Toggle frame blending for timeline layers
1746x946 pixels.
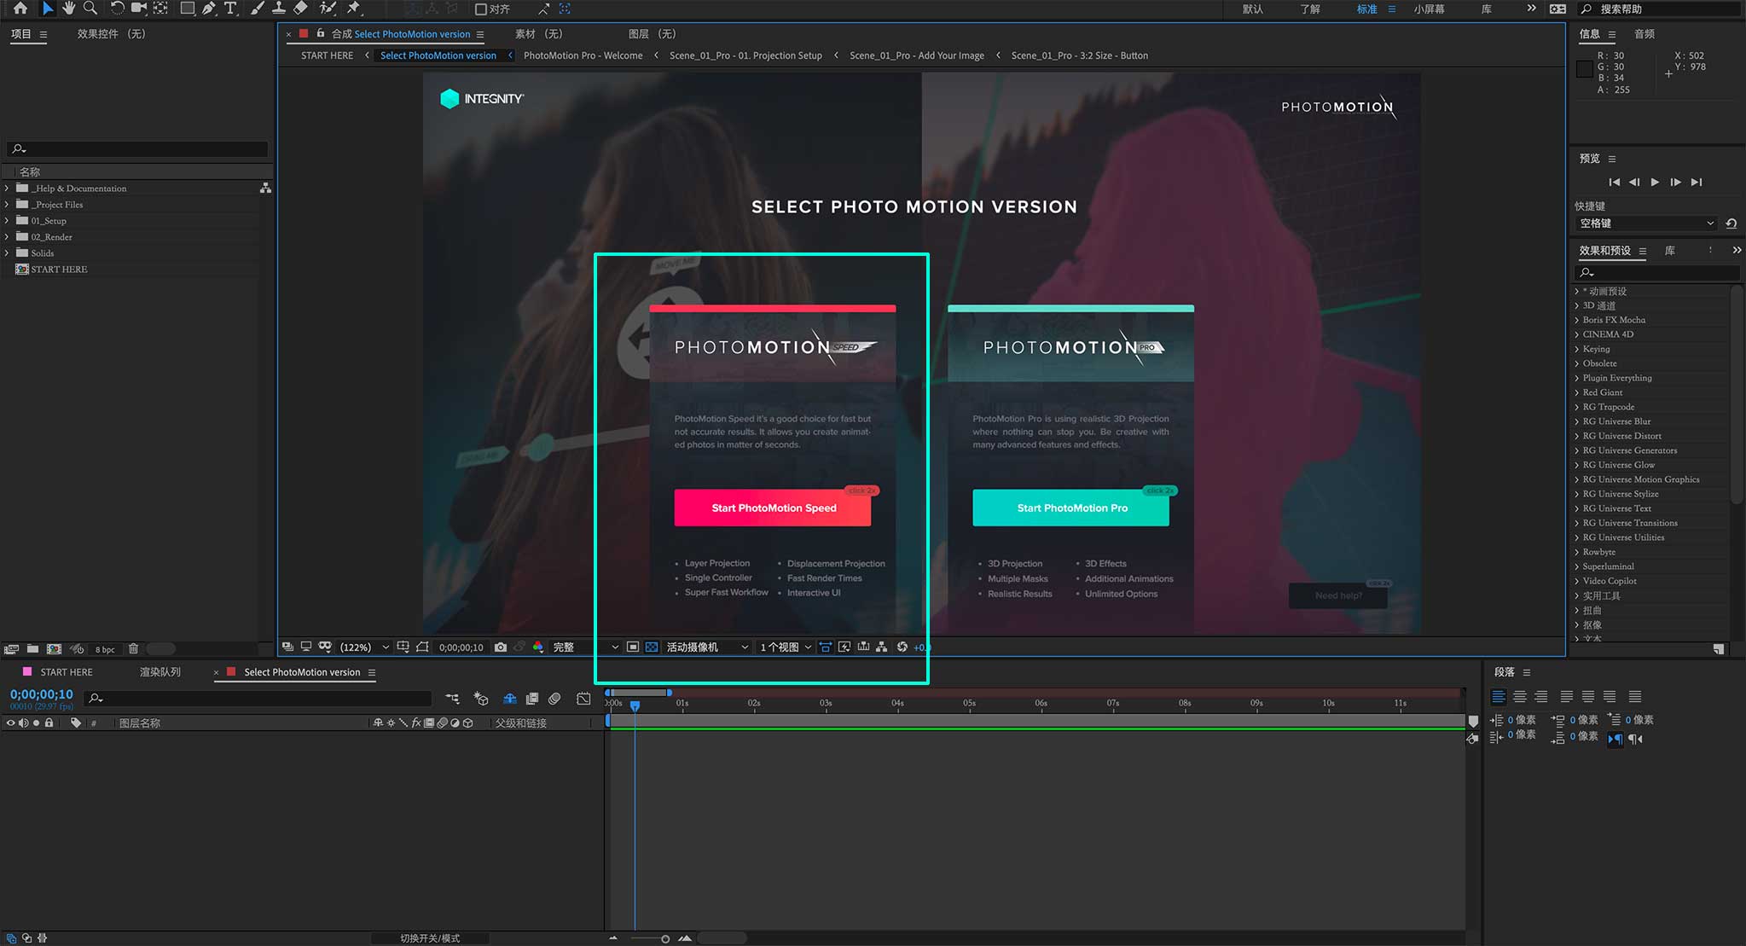pos(532,699)
